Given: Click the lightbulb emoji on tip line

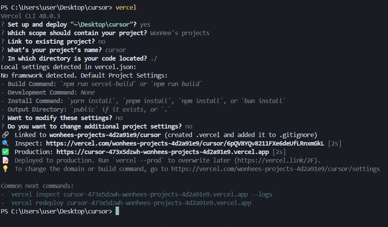Looking at the screenshot, I should click(5, 169).
